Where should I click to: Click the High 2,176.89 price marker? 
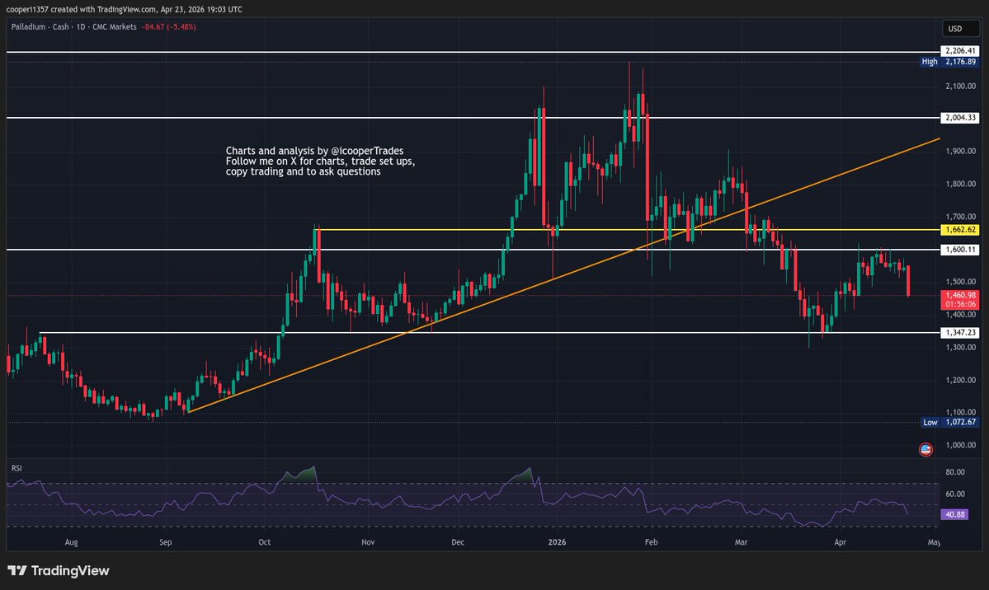point(950,61)
